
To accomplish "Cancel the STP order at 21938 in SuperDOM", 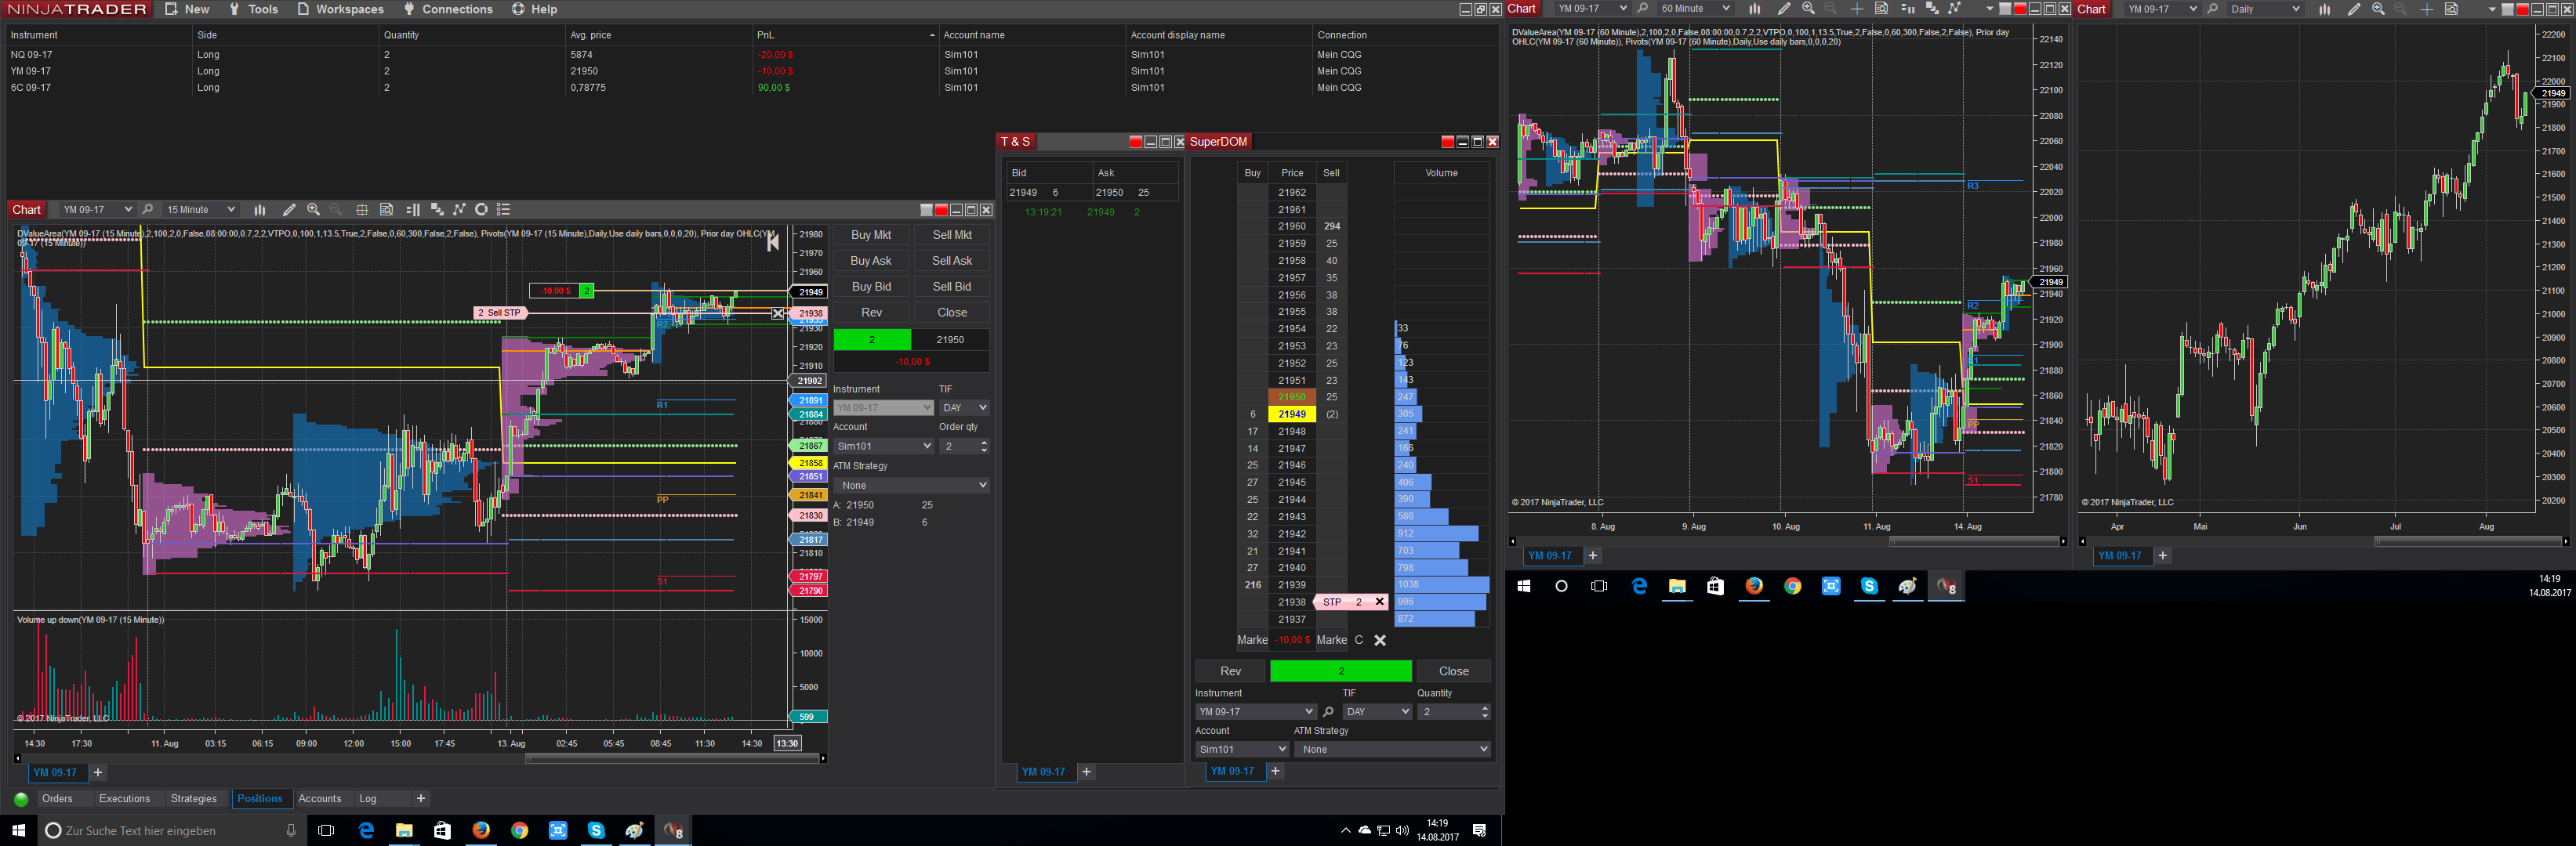I will (1379, 602).
